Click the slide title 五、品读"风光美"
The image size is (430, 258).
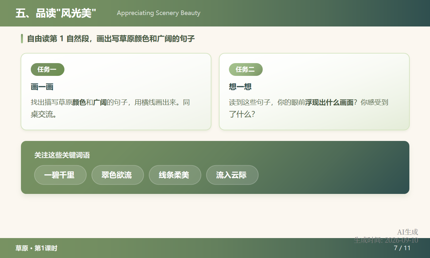tap(56, 13)
